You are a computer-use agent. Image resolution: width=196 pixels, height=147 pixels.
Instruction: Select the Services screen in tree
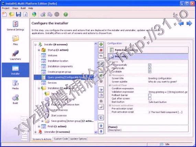52,83
